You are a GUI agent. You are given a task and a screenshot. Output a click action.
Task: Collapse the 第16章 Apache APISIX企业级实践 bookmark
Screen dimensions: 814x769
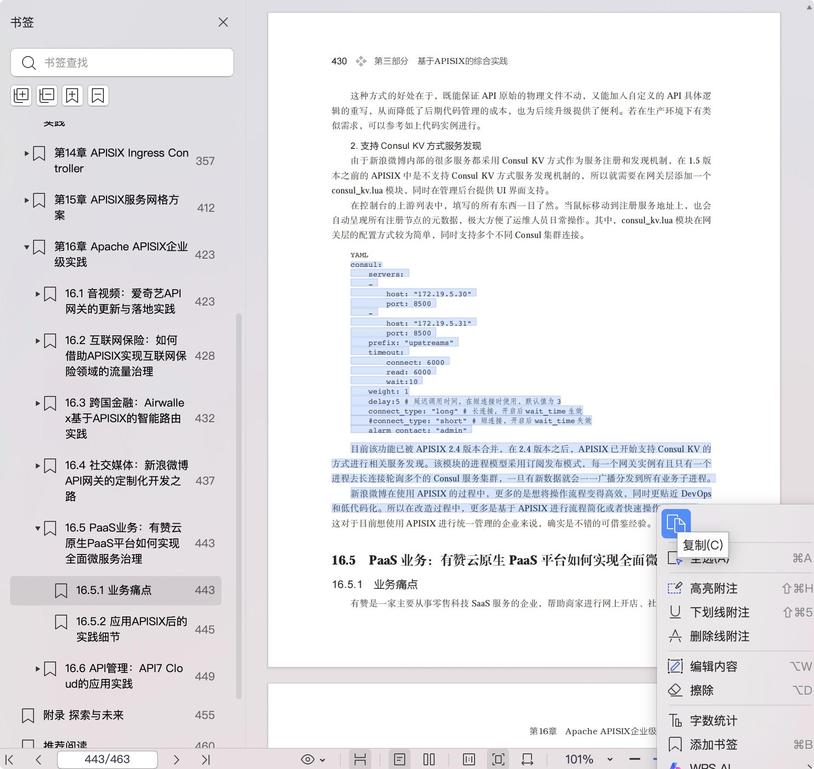tap(26, 247)
